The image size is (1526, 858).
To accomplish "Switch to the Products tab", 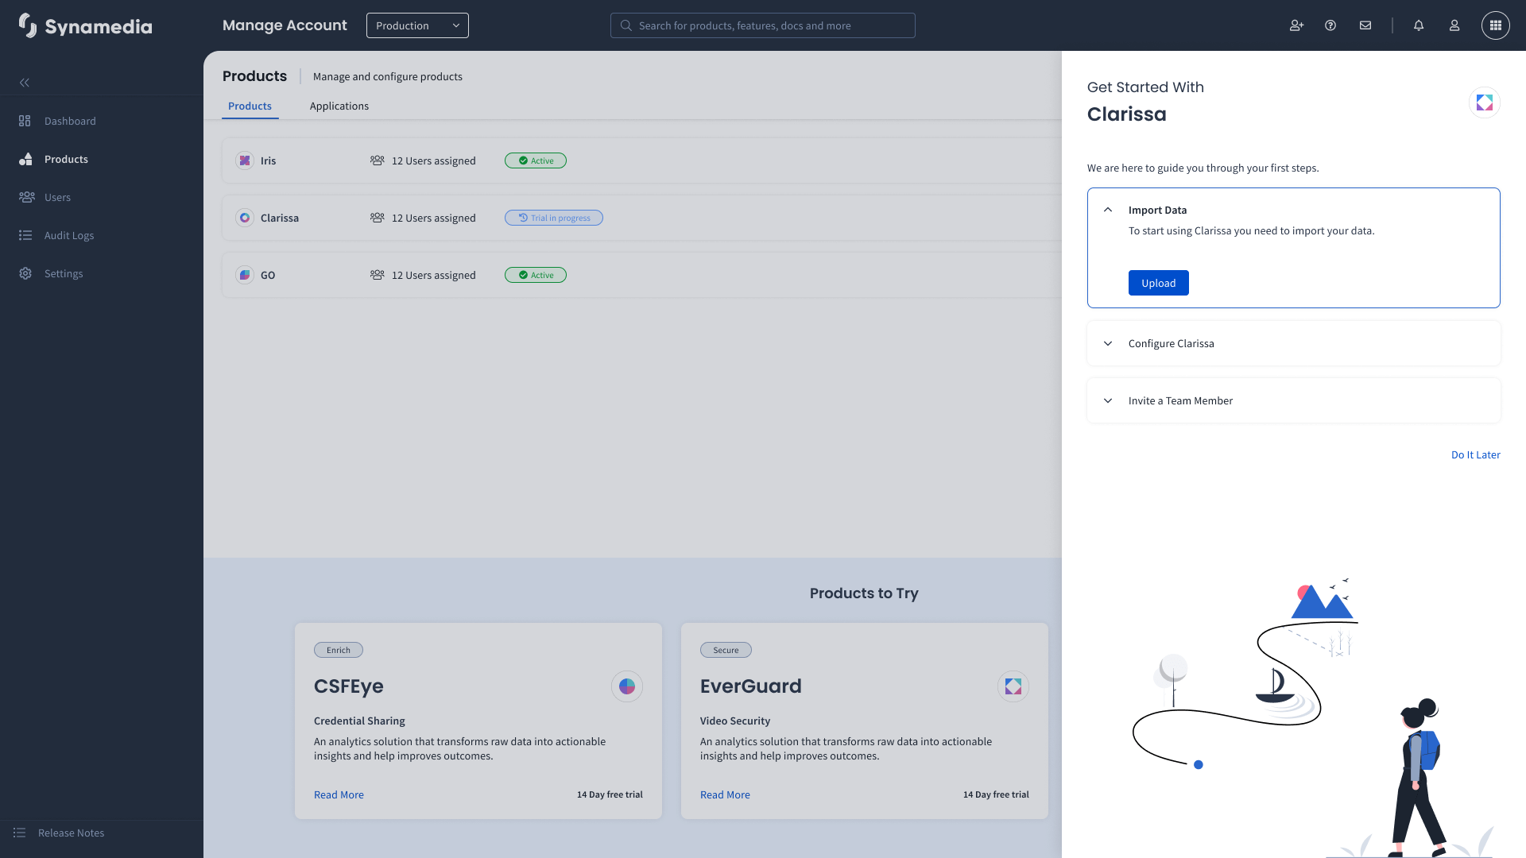I will pos(250,106).
